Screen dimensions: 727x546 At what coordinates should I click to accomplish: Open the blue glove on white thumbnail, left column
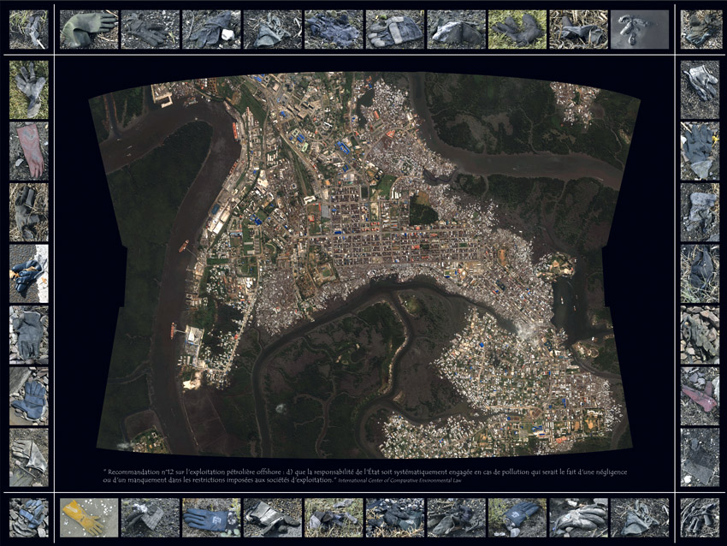click(28, 274)
